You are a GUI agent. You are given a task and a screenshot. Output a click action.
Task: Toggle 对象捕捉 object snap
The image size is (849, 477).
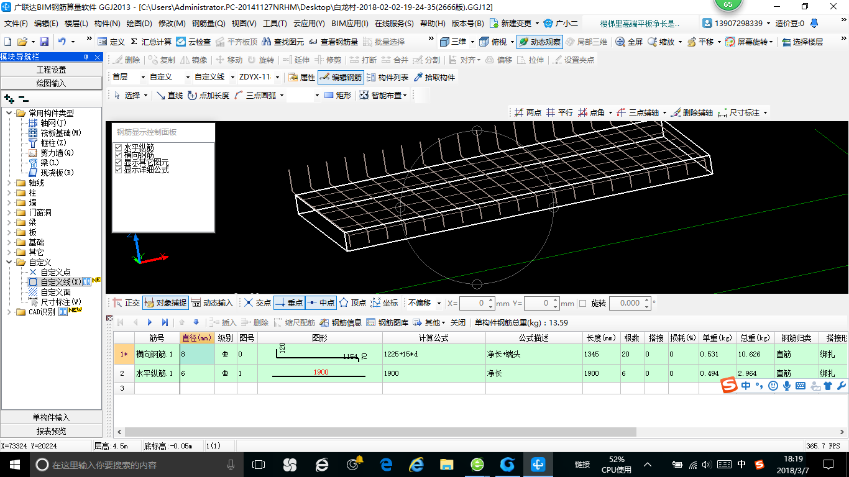165,303
